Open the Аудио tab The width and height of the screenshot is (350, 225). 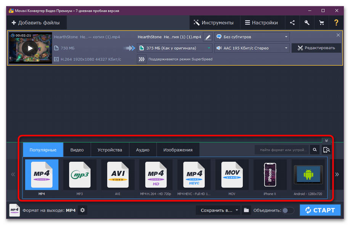pos(143,150)
